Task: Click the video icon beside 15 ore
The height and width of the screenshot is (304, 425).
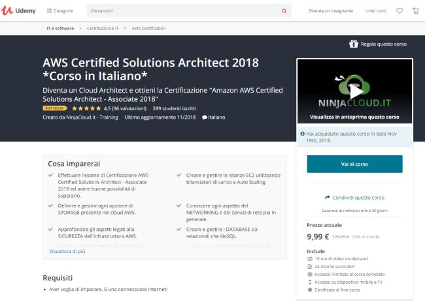Action: 310,259
